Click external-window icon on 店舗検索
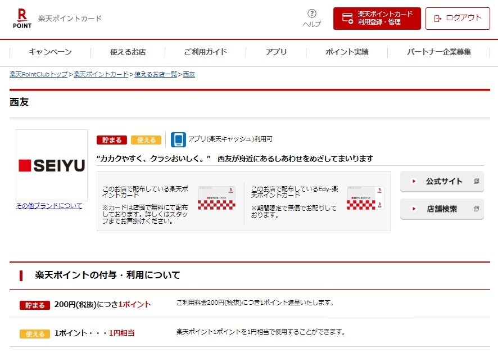The image size is (498, 352). coord(476,209)
